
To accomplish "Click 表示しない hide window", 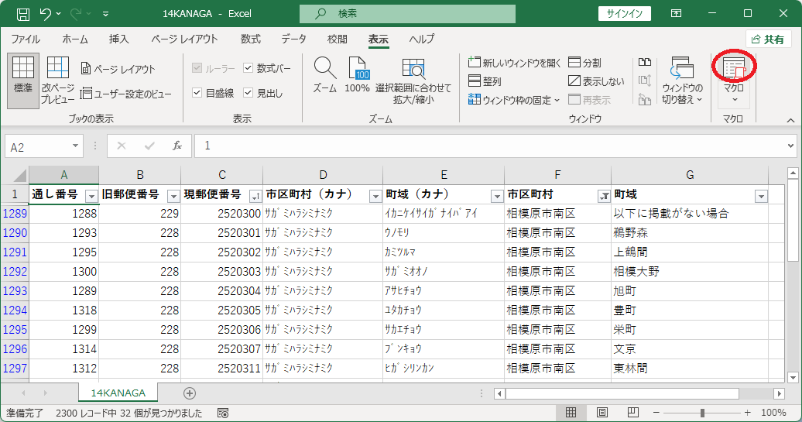I will 596,81.
